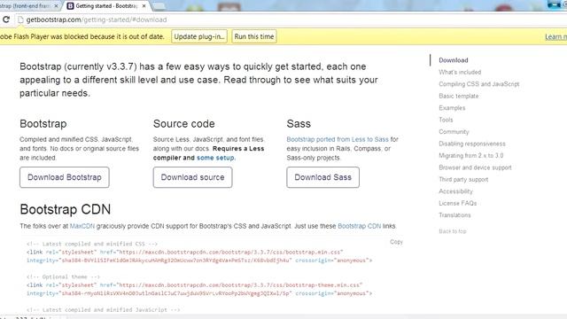Open a new tab button
The image size is (567, 319).
pos(159,6)
